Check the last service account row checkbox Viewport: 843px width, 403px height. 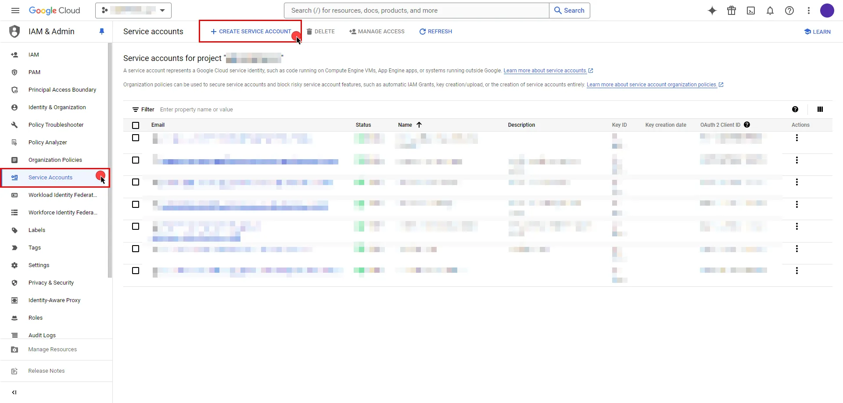click(x=135, y=271)
